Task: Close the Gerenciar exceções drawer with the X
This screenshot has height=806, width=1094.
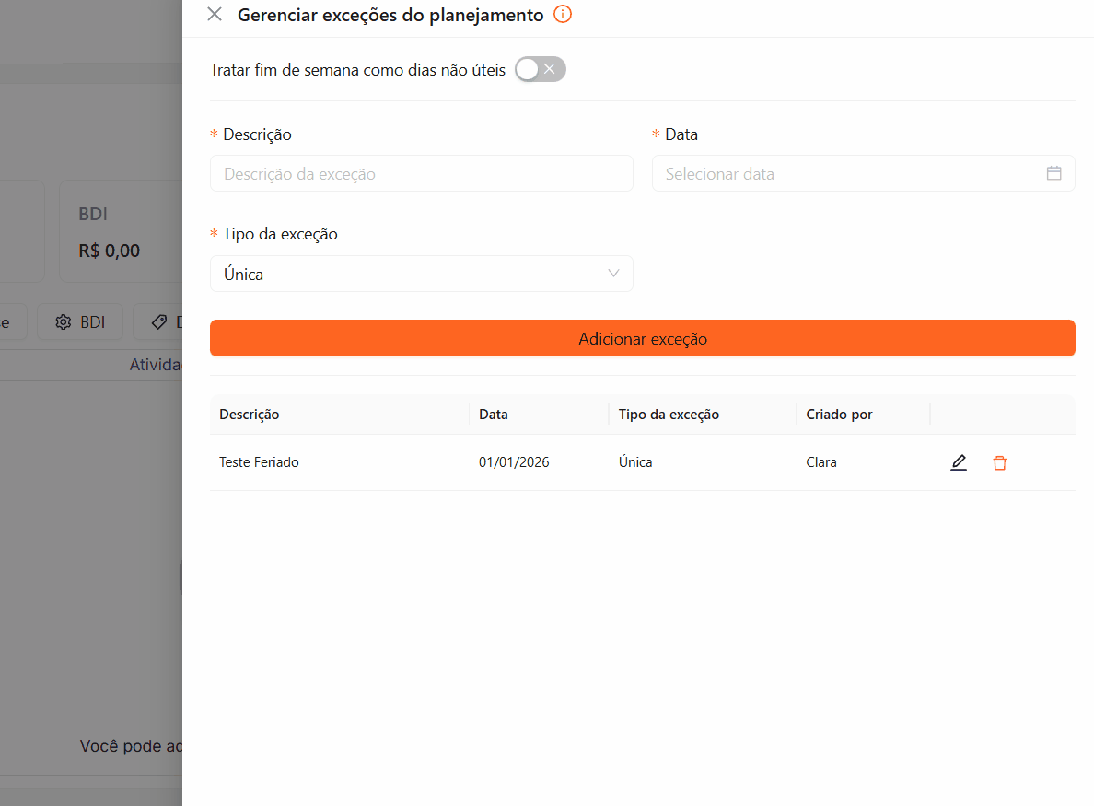Action: (215, 15)
